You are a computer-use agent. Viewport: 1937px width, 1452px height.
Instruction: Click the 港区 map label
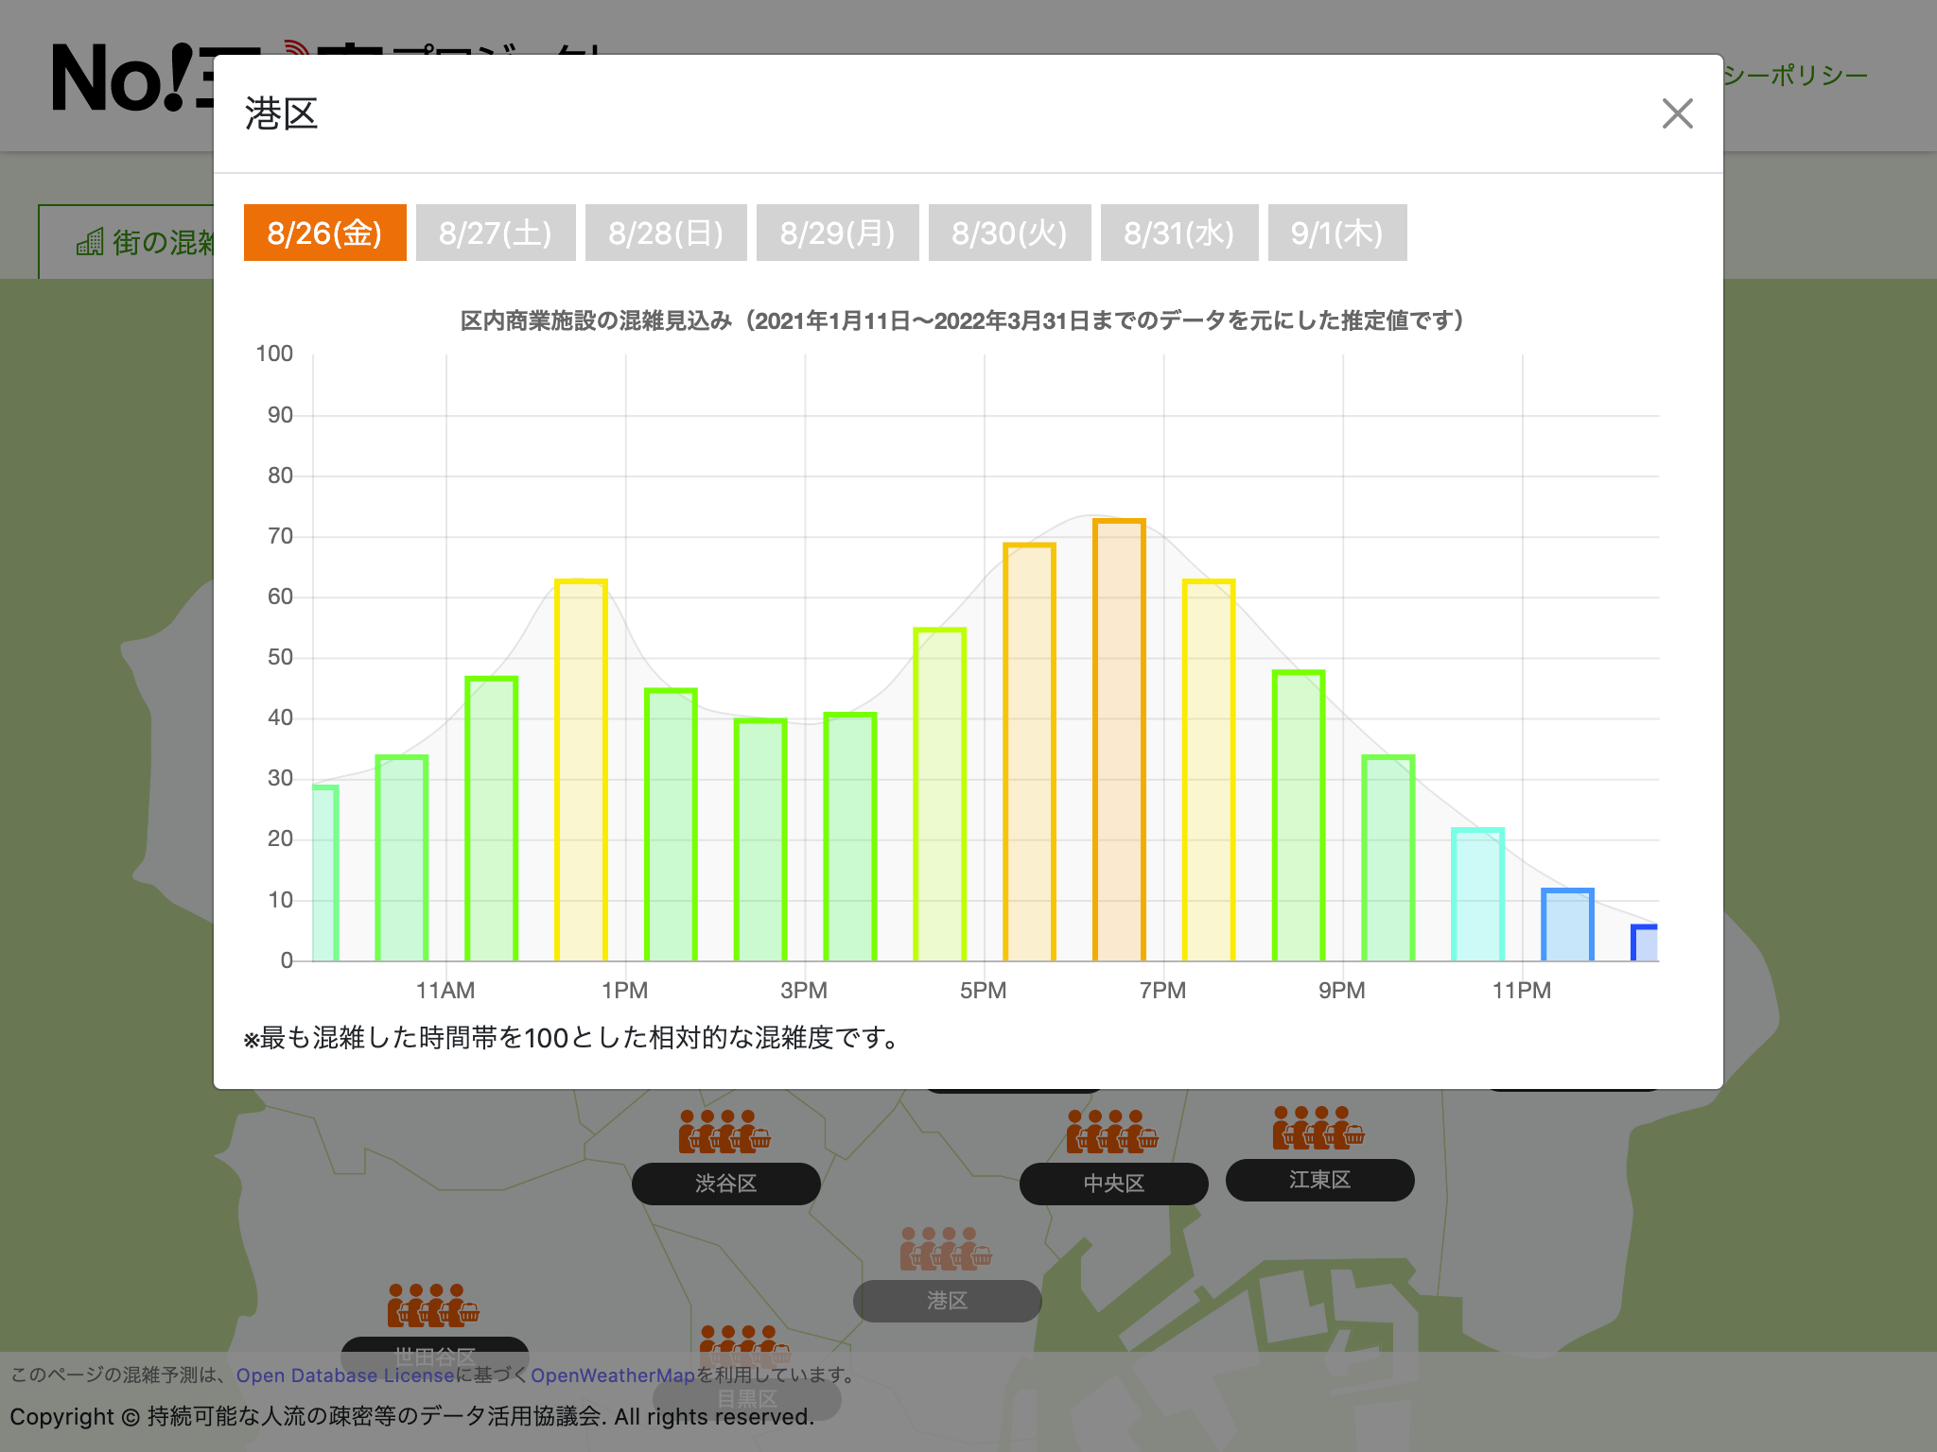tap(947, 1301)
